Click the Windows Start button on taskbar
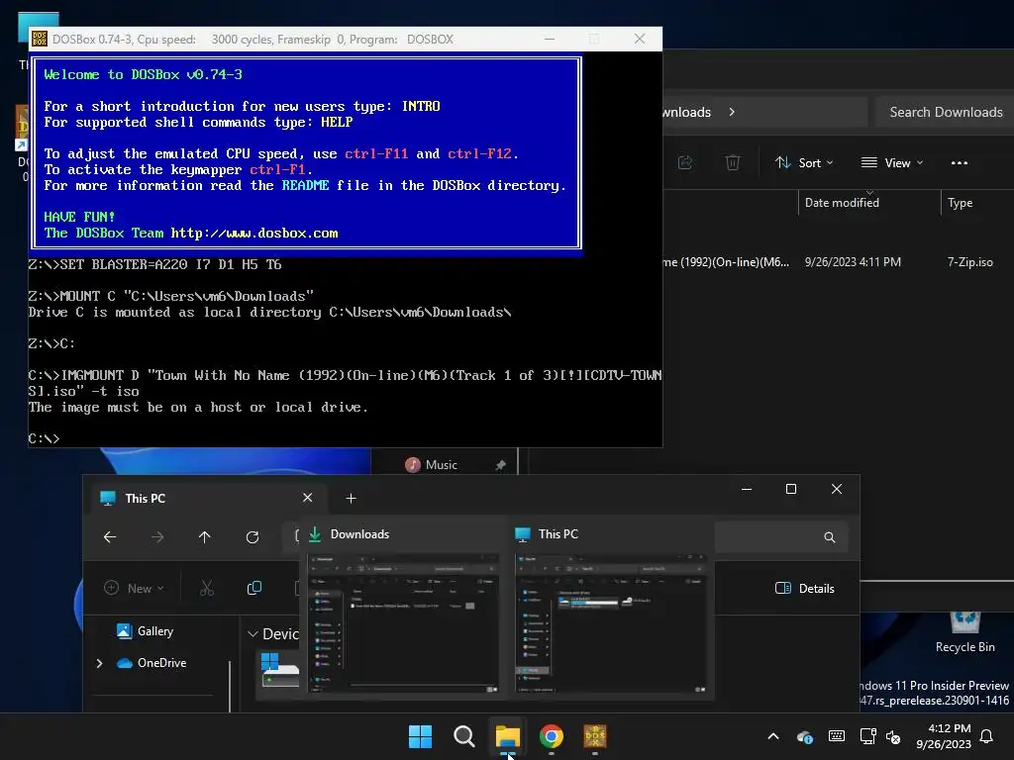The height and width of the screenshot is (760, 1014). tap(420, 736)
